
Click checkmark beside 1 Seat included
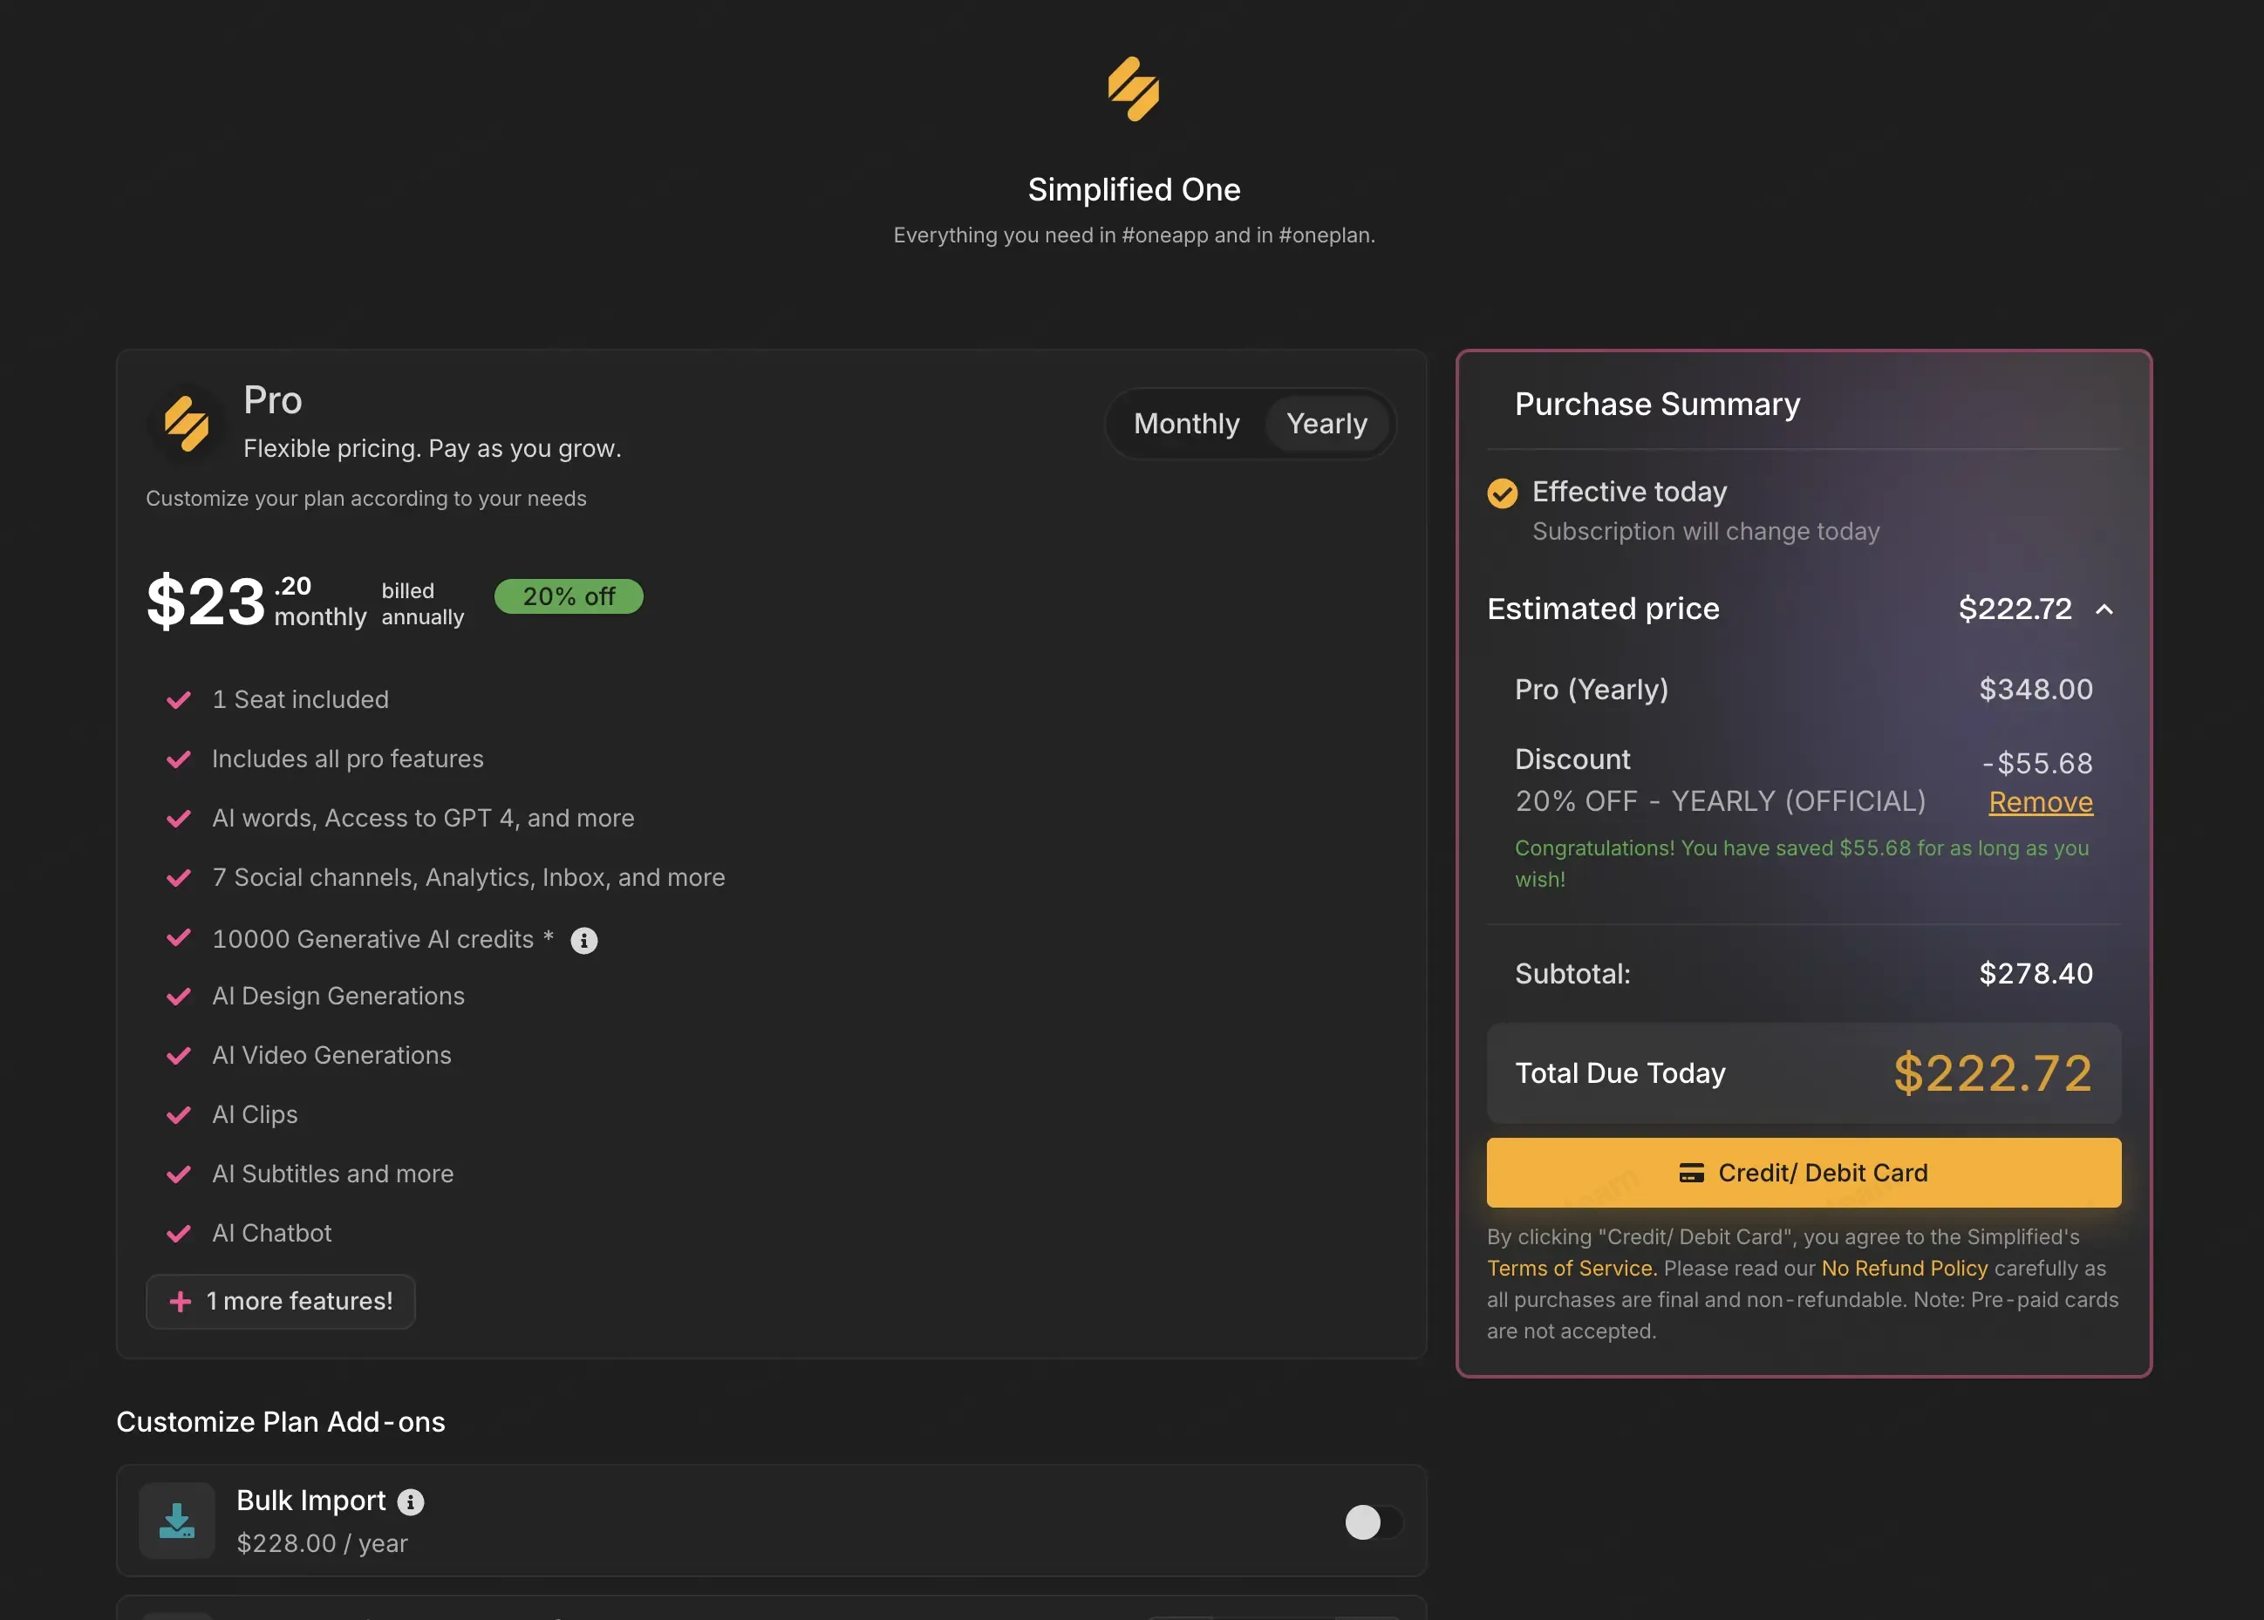(x=179, y=700)
